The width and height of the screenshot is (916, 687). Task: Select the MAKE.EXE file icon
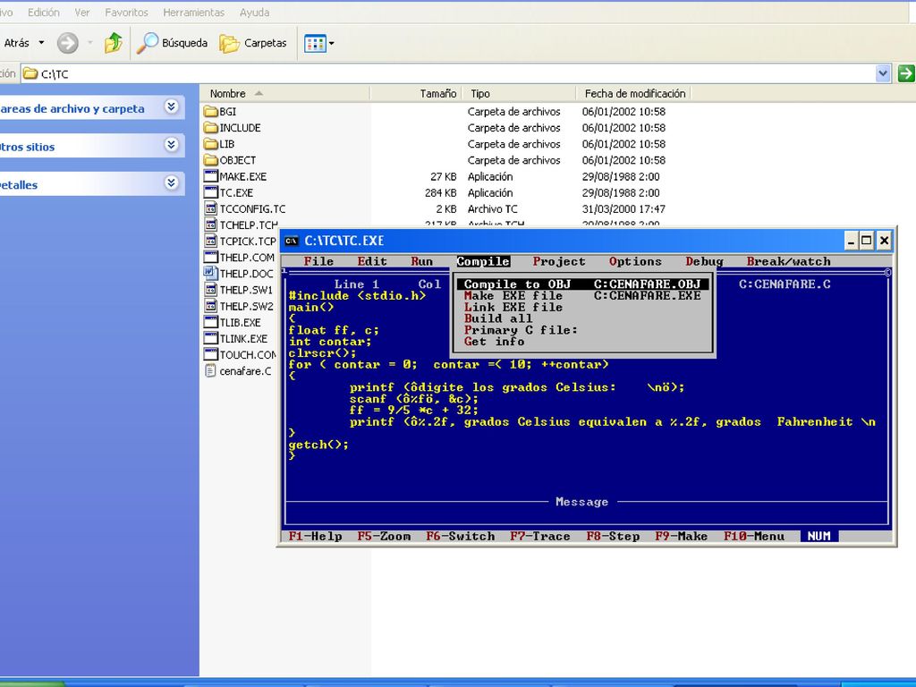tap(210, 176)
